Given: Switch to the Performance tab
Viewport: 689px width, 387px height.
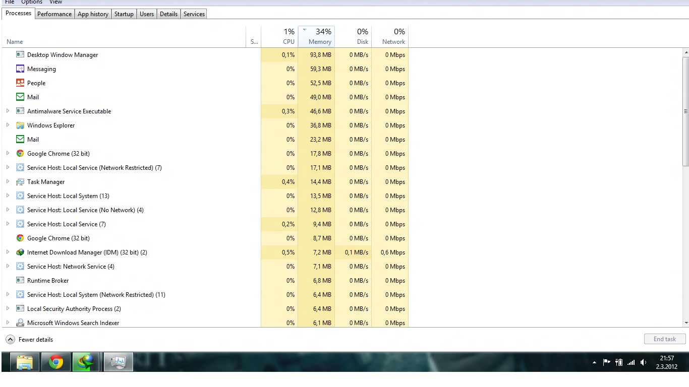Looking at the screenshot, I should click(x=54, y=14).
